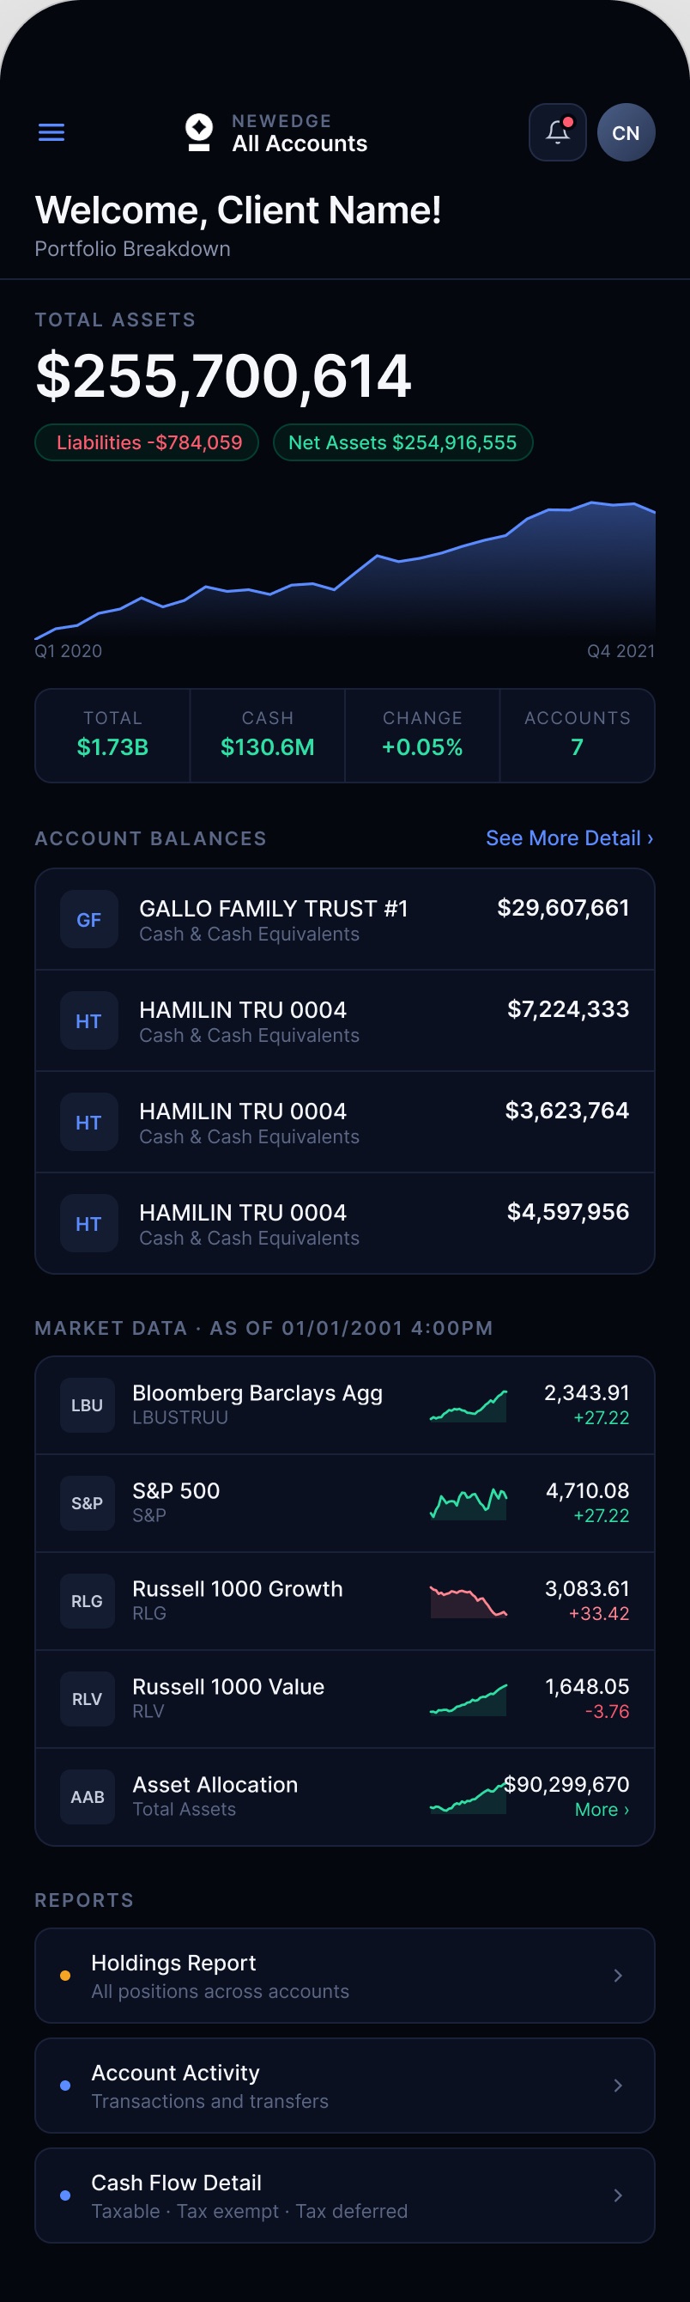Open the hamburger menu
Viewport: 690px width, 2302px height.
tap(51, 132)
